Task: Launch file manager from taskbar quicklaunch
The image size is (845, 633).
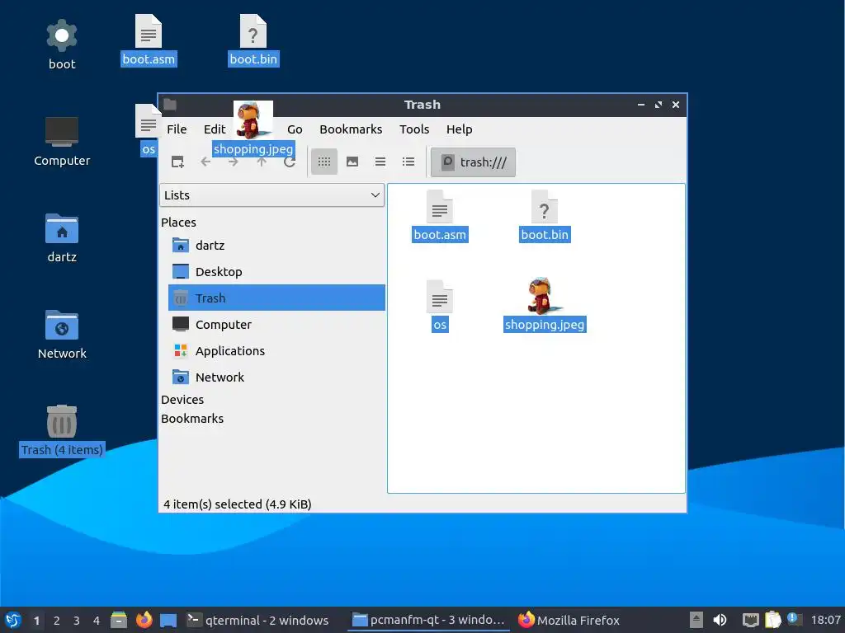Action: (x=119, y=620)
